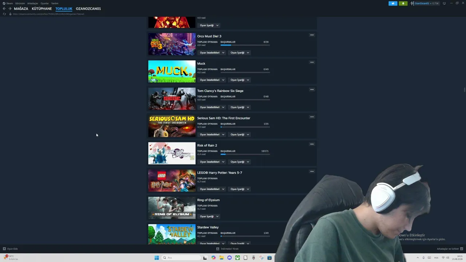Open the OZANOZCAN01 profile tab

click(x=88, y=9)
